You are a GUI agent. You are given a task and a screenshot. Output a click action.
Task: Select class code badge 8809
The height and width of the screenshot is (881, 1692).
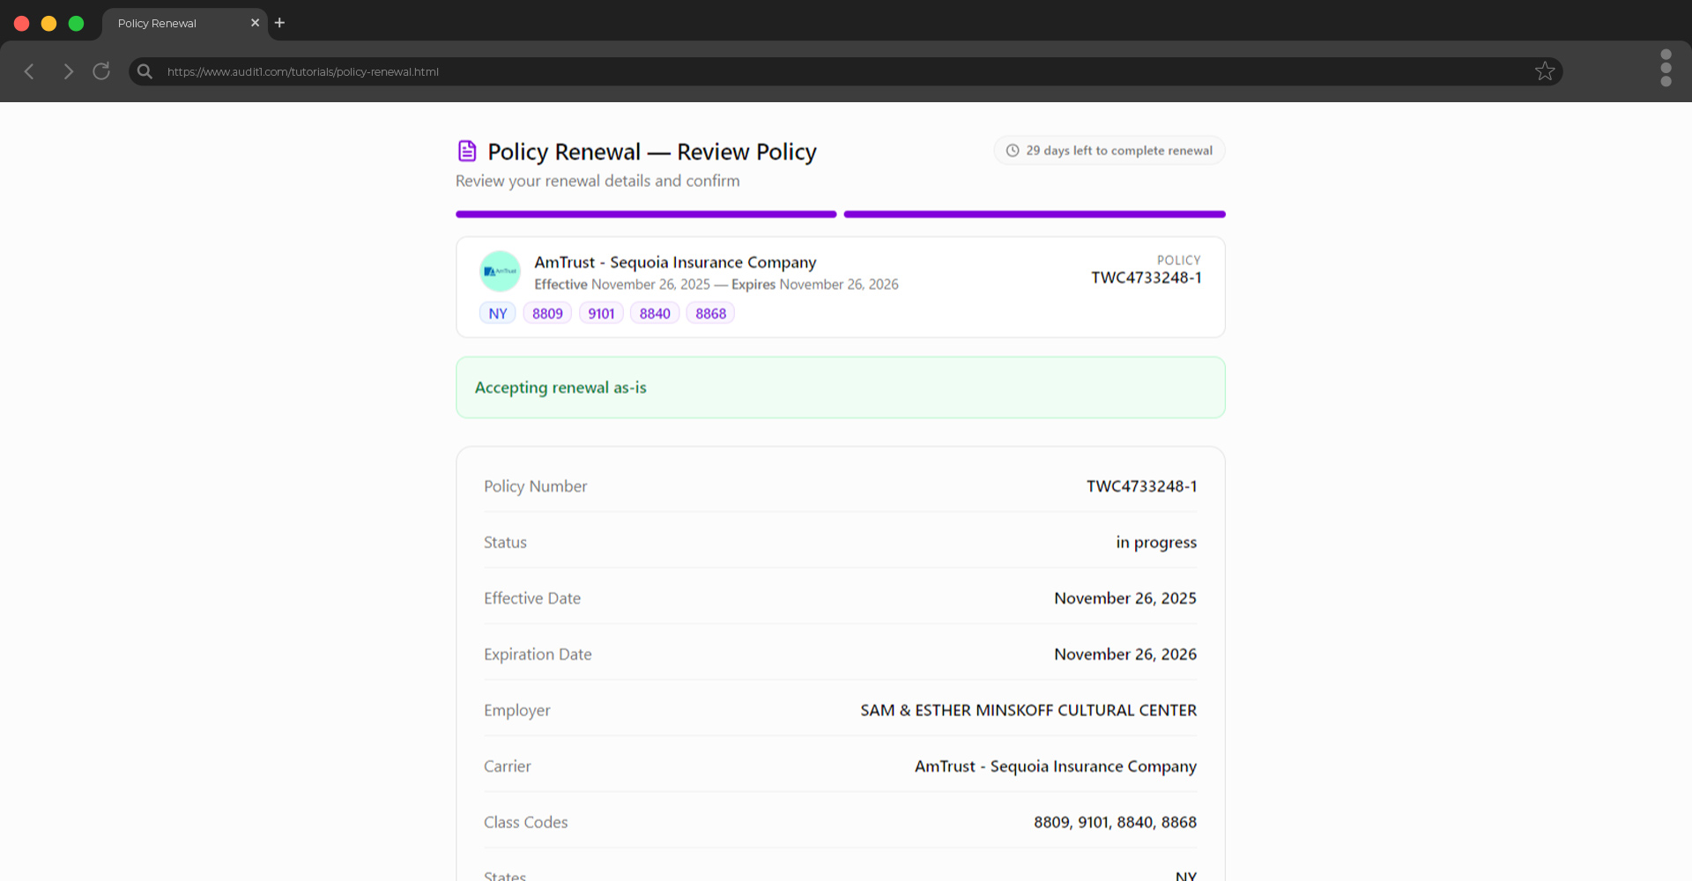(x=547, y=313)
